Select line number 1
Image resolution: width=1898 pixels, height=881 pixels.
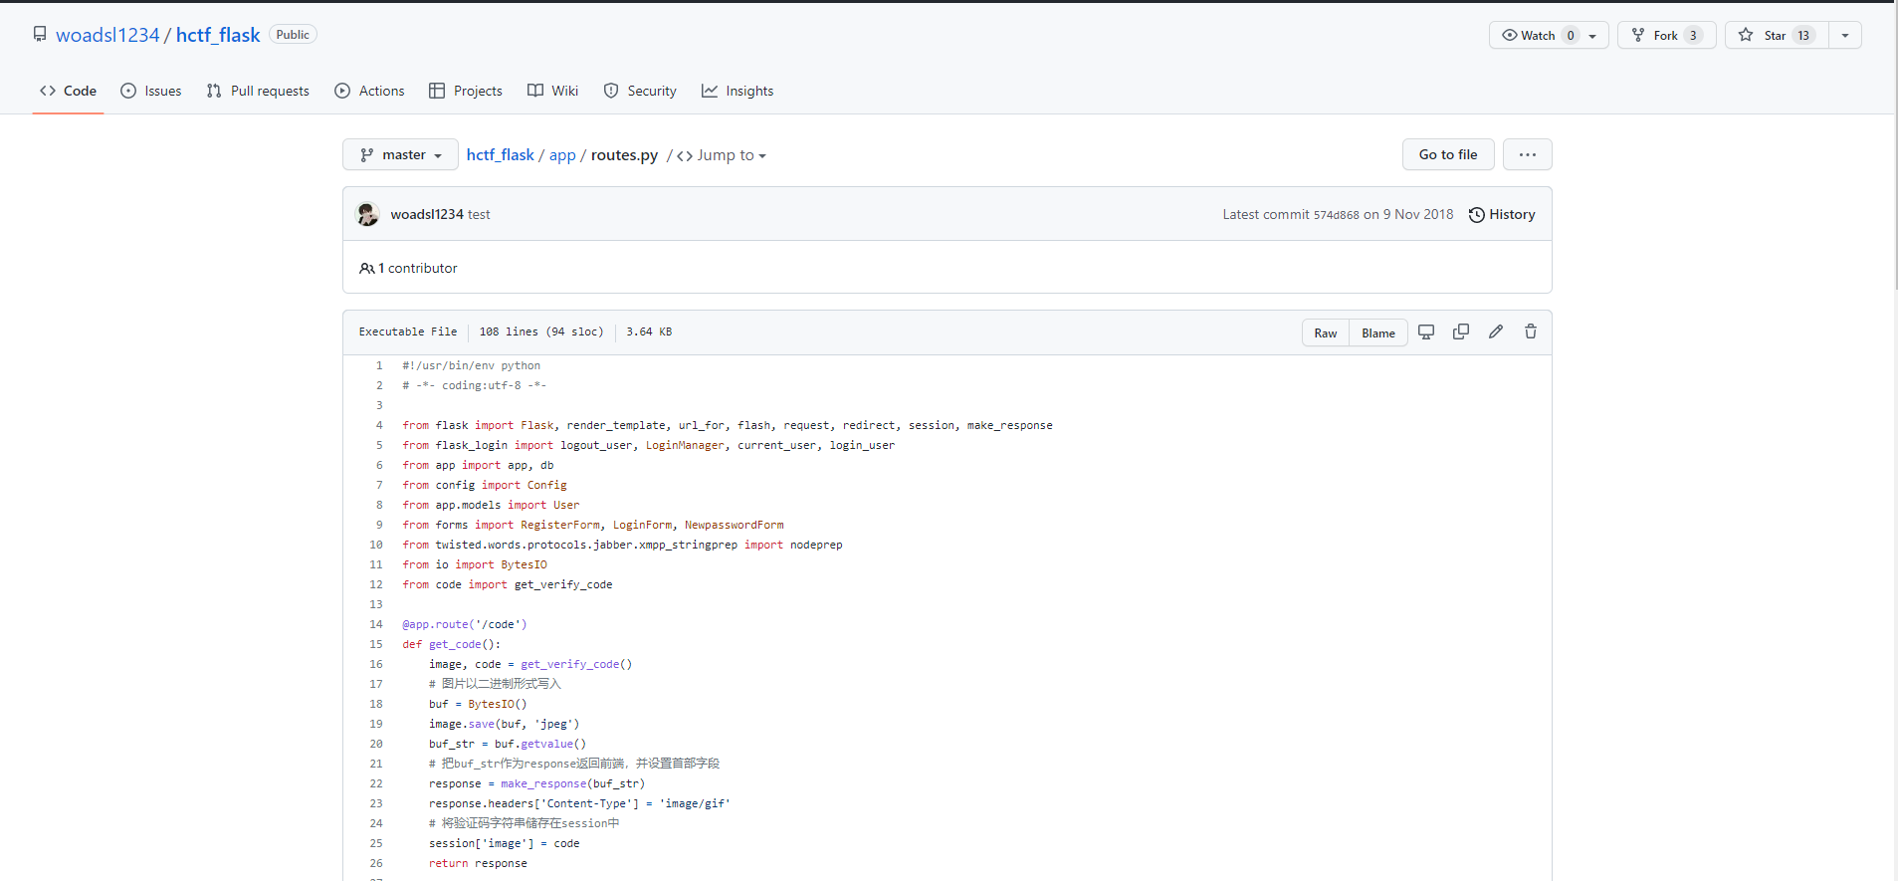click(x=379, y=365)
